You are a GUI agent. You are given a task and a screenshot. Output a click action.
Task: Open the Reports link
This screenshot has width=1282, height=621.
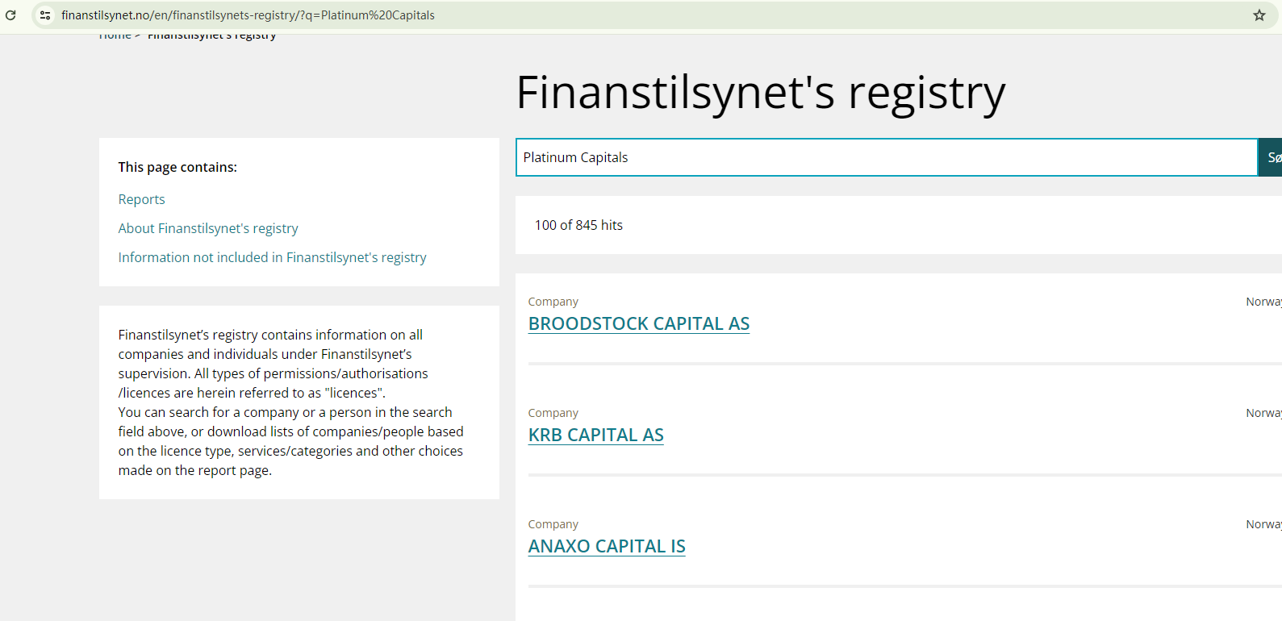[x=141, y=199]
